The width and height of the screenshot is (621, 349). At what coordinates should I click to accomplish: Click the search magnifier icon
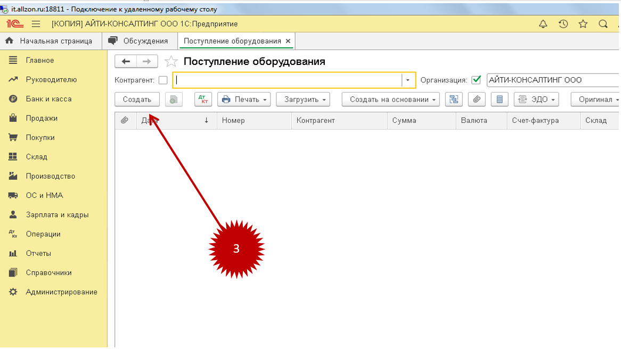pos(603,24)
